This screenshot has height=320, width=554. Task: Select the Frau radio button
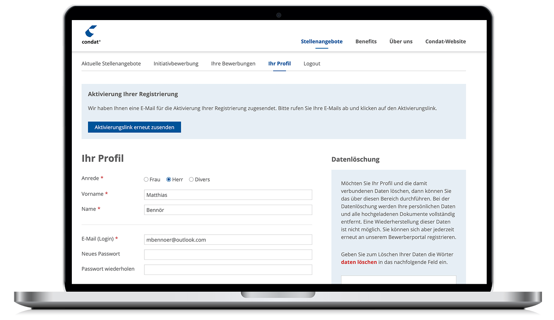point(146,179)
